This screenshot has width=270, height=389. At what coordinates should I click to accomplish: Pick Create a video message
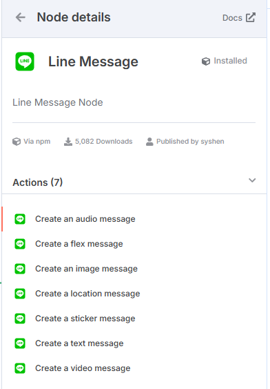(83, 368)
